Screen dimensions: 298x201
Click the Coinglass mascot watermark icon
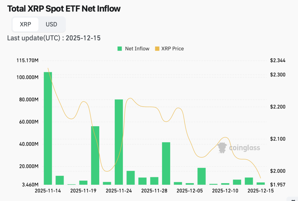[x=222, y=147]
